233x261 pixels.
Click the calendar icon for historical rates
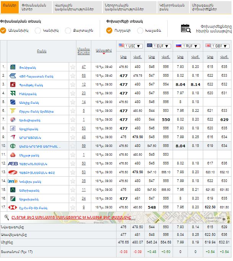click(186, 28)
